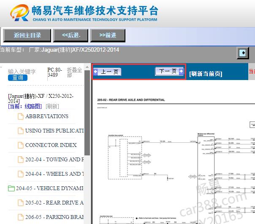Click the 206-05 document icon
This screenshot has height=224, width=255.
click(x=21, y=217)
